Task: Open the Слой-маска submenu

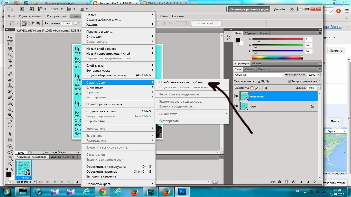Action: (x=118, y=66)
